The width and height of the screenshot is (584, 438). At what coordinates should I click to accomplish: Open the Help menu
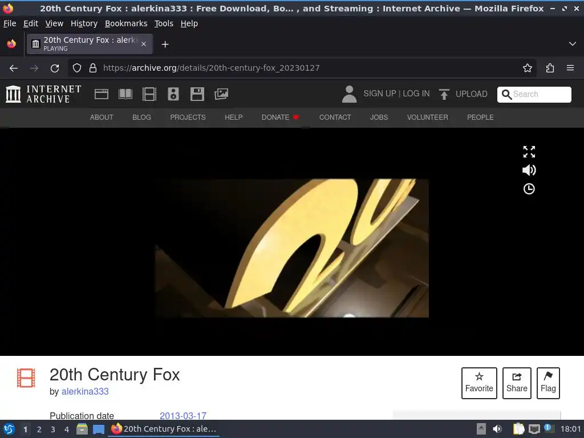[x=189, y=23]
